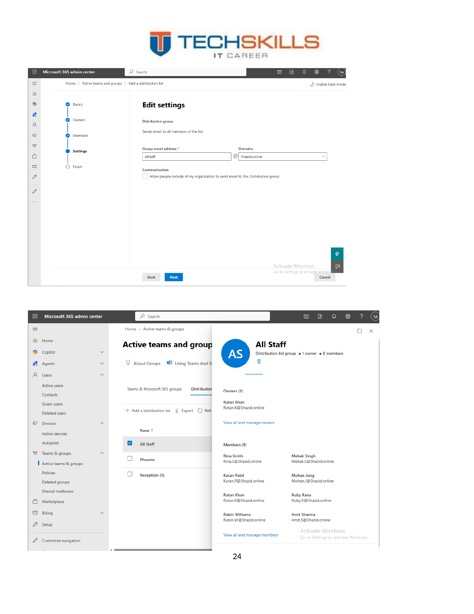
Task: Open Users icon in collapsed left rail
Action: click(35, 125)
